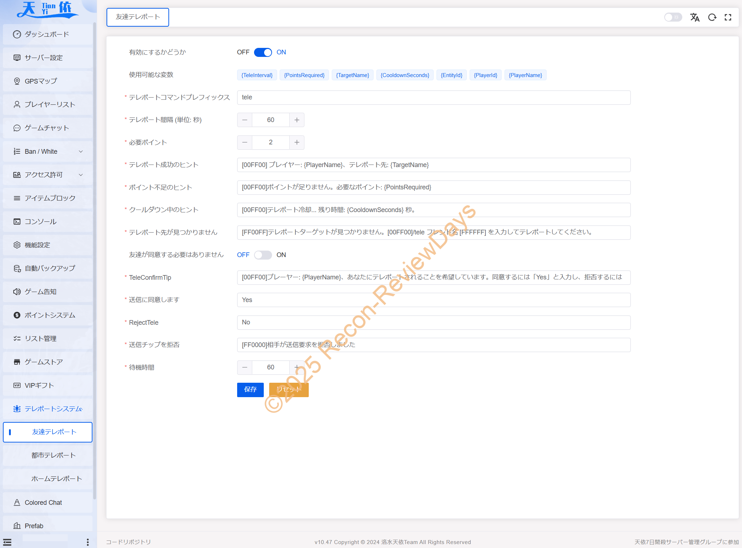
Task: Click the refresh page icon
Action: click(712, 17)
